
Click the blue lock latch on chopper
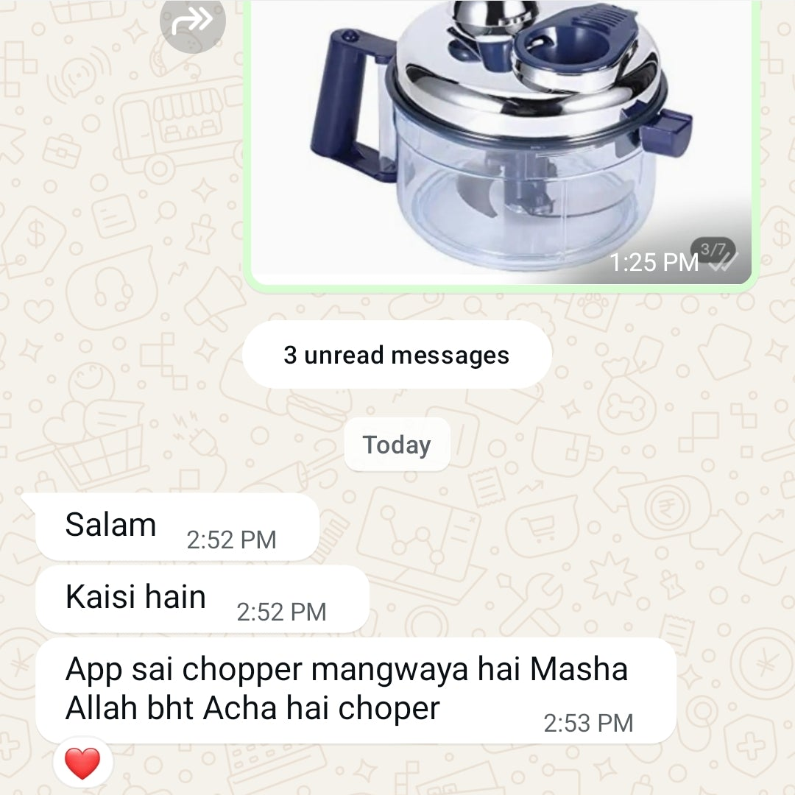pos(666,131)
